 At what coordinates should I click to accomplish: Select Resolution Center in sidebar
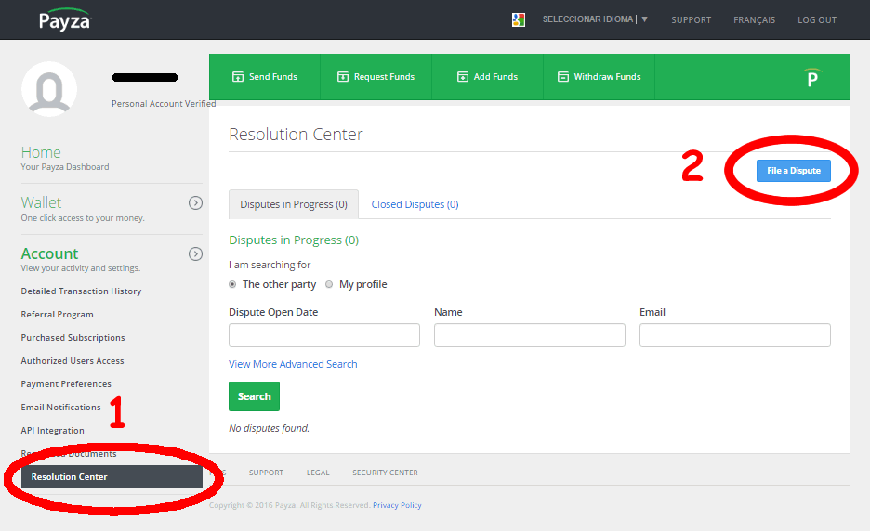tap(112, 476)
